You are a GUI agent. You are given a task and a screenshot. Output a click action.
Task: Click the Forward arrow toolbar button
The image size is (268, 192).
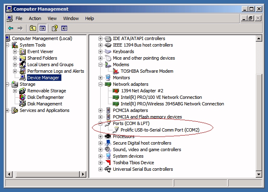[x=20, y=28]
